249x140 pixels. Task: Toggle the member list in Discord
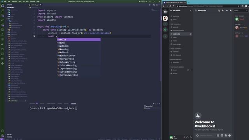231,10
